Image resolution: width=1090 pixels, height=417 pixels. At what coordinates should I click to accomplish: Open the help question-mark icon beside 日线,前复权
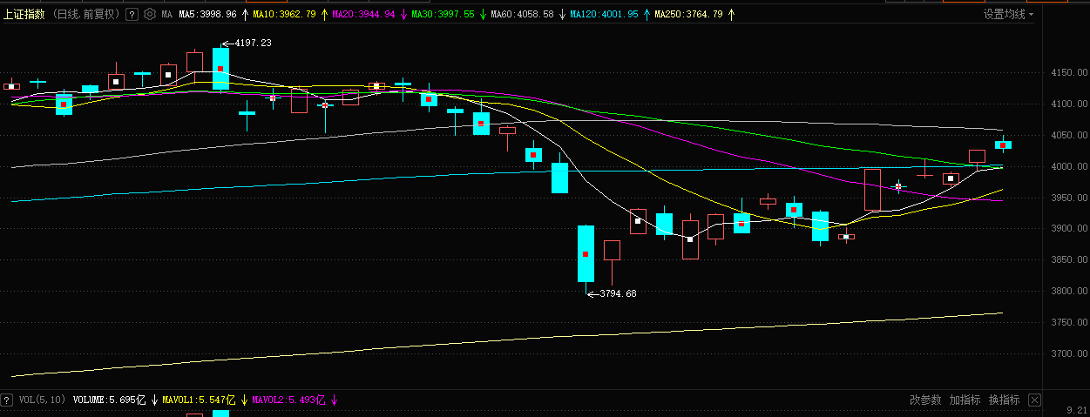point(132,14)
